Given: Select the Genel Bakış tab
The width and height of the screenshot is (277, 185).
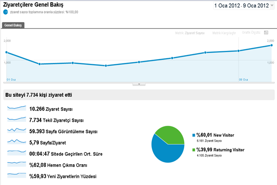Looking at the screenshot, I should click(13, 25).
